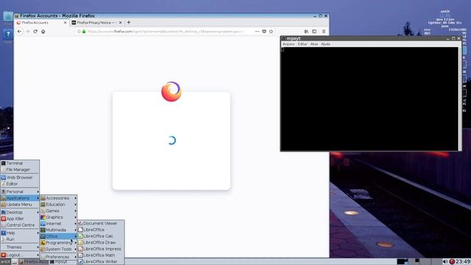The width and height of the screenshot is (471, 265).
Task: Expand Graphics category
Action: click(x=59, y=217)
